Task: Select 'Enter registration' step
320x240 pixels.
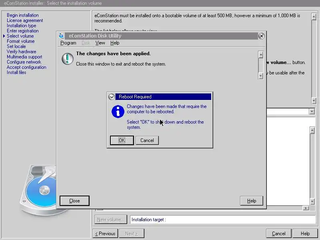Action: (x=23, y=31)
